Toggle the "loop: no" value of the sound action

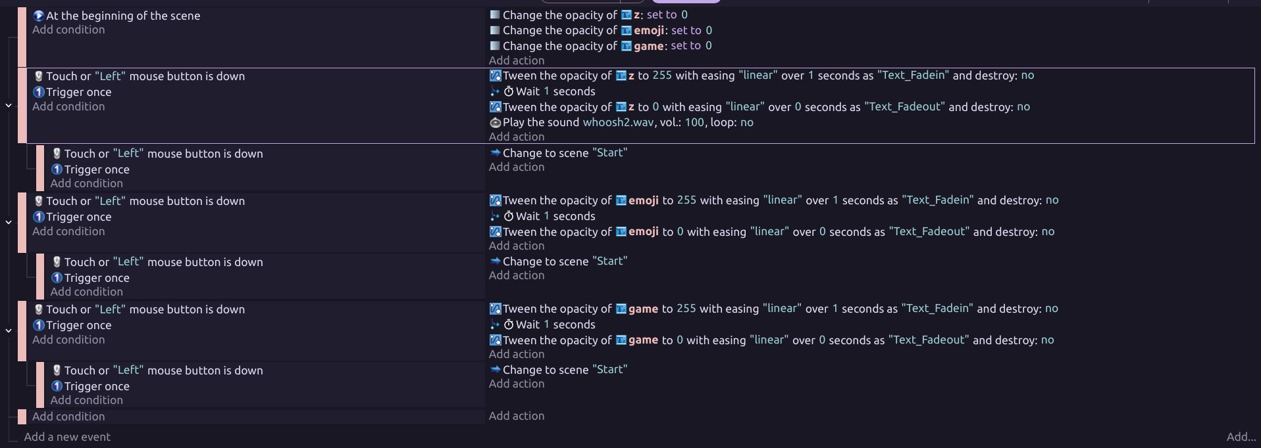(x=746, y=122)
